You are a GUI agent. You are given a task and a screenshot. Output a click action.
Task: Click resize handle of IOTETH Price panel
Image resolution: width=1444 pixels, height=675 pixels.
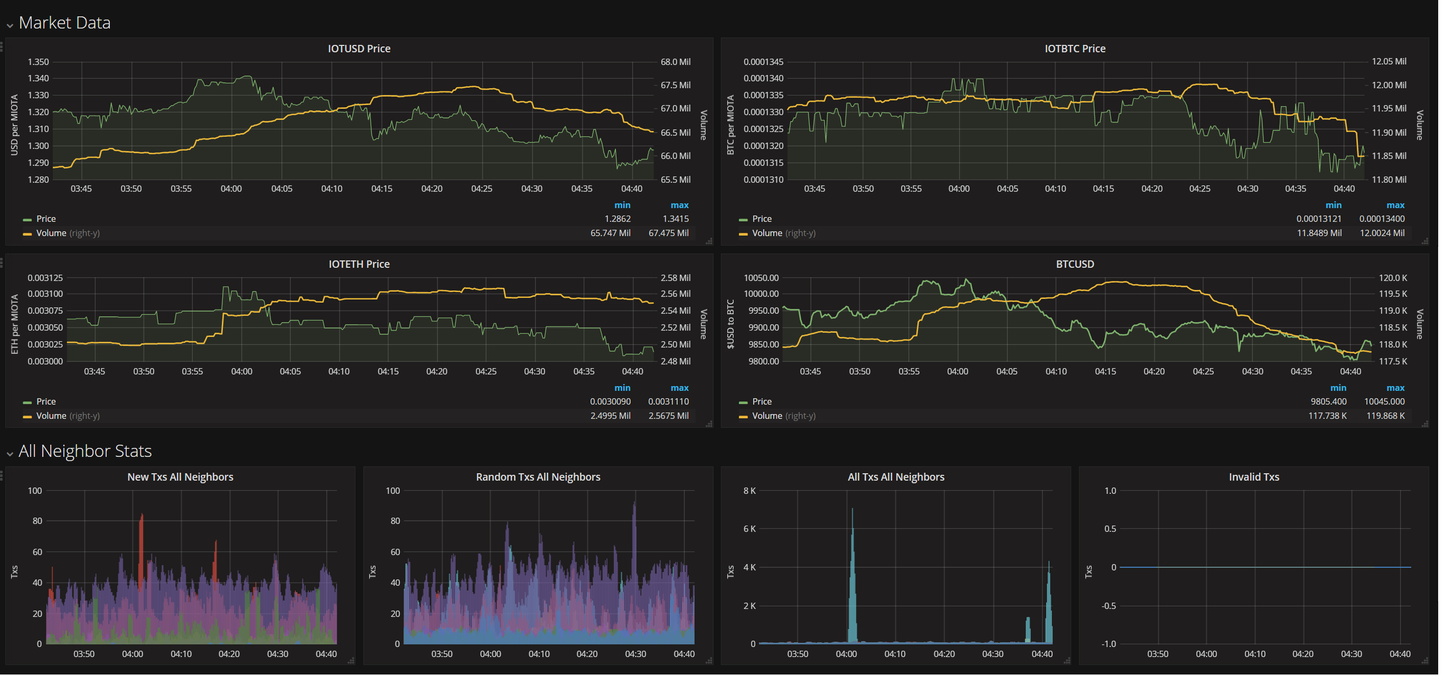point(709,424)
